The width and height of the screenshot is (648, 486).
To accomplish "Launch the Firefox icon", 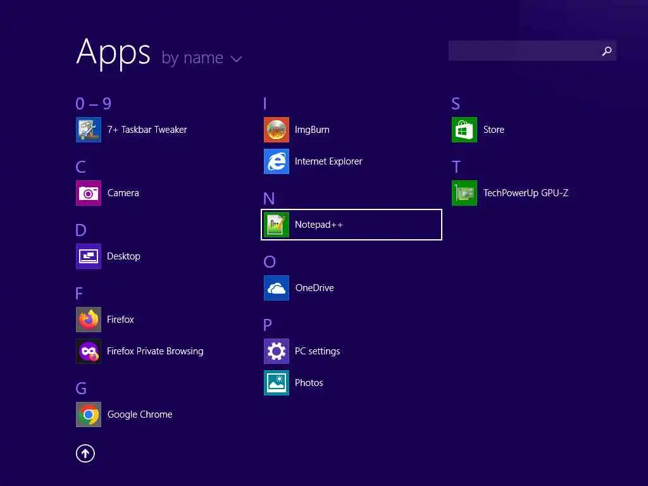I will (x=89, y=320).
